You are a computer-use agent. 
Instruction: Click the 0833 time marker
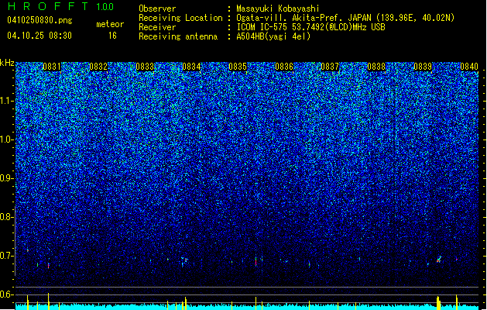point(145,67)
